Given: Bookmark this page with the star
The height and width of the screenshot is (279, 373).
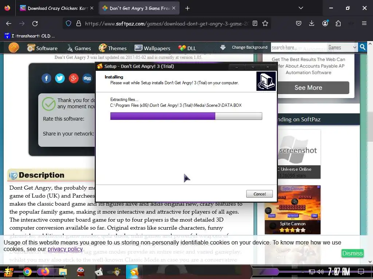Looking at the screenshot, I should pos(265,23).
